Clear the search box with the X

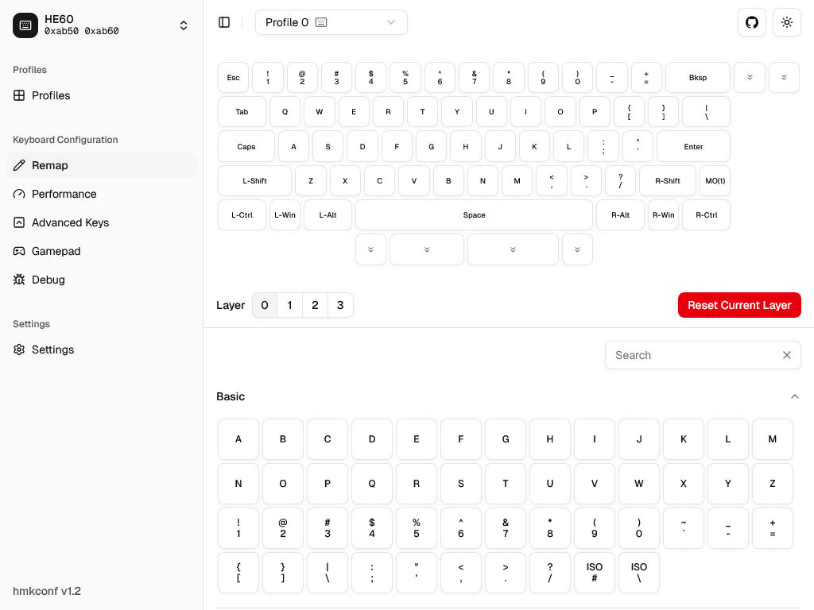point(787,355)
